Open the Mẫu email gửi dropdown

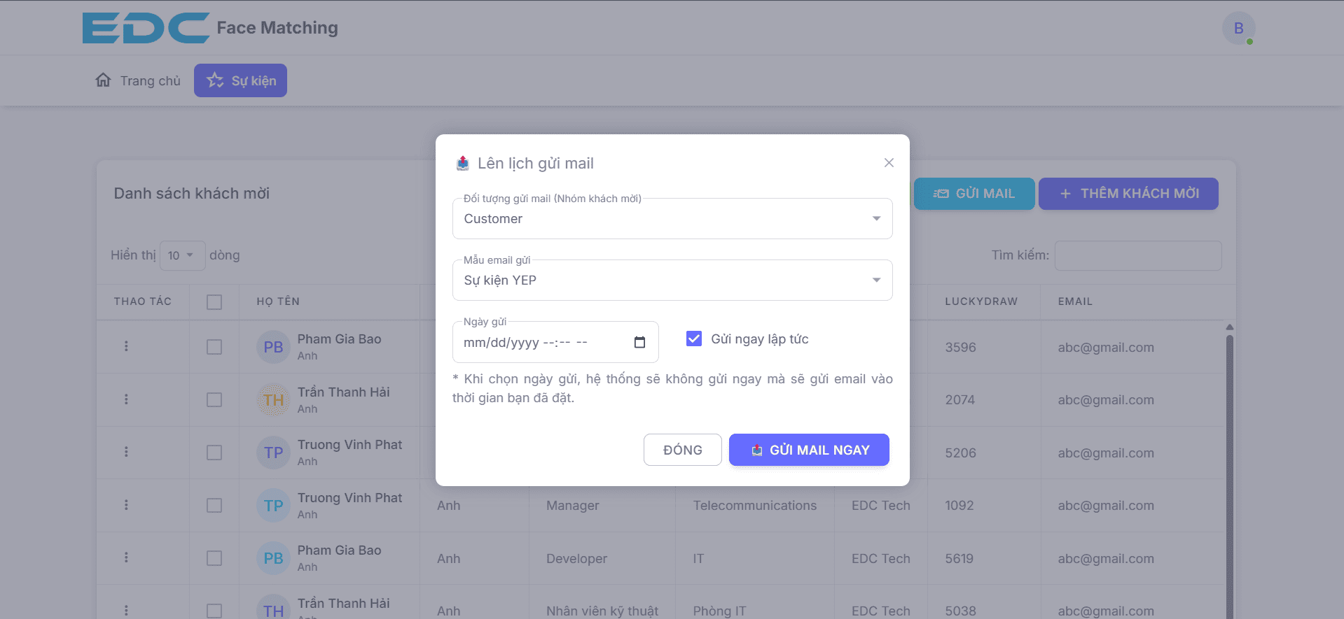(672, 280)
